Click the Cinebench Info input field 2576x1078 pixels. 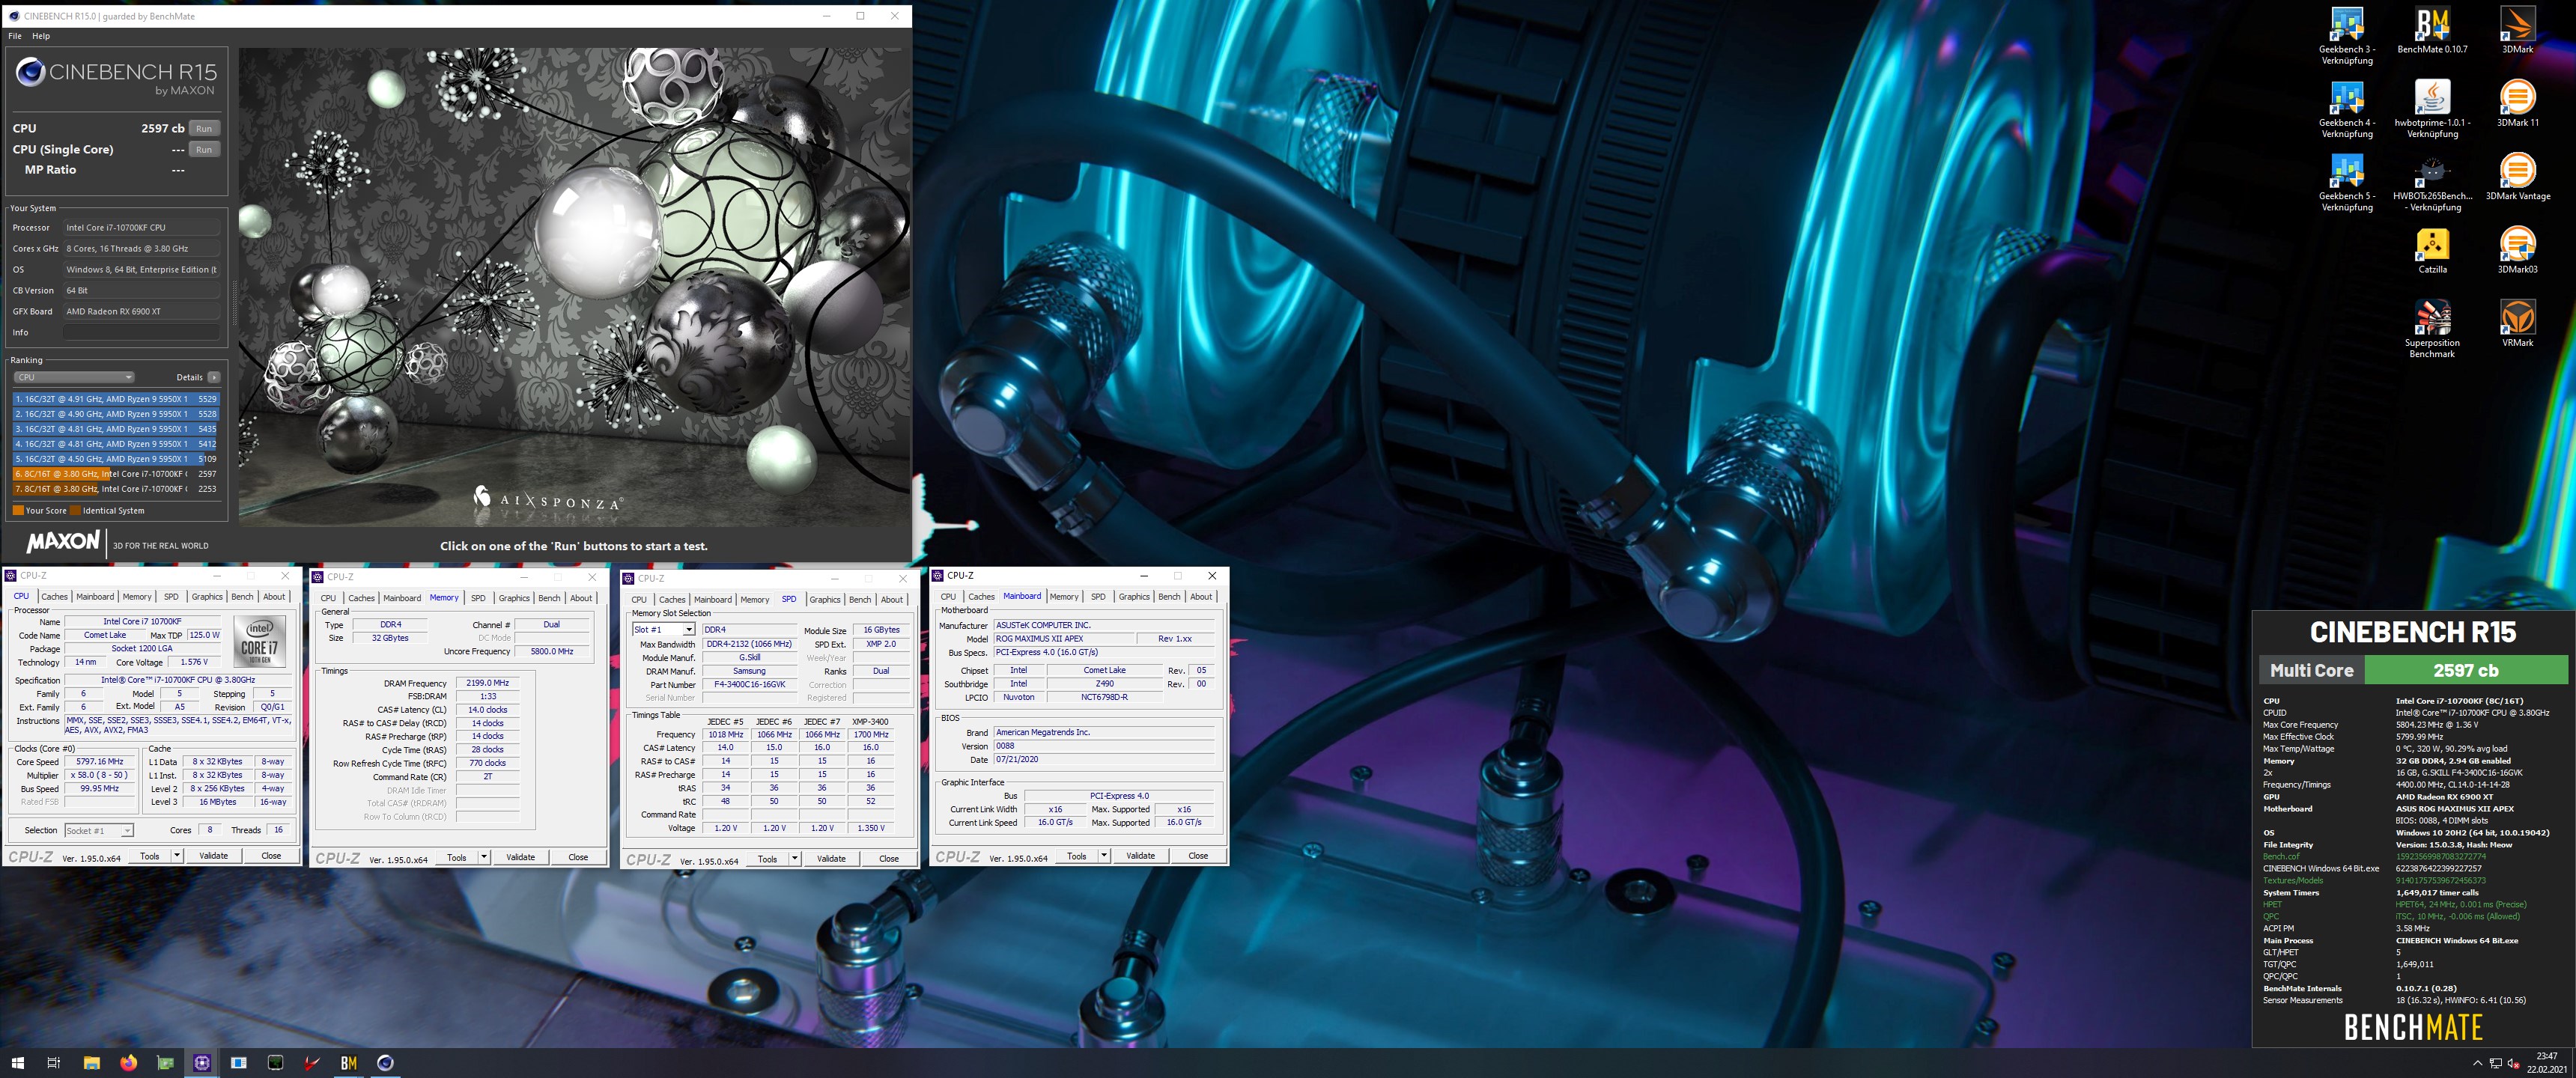coord(141,332)
